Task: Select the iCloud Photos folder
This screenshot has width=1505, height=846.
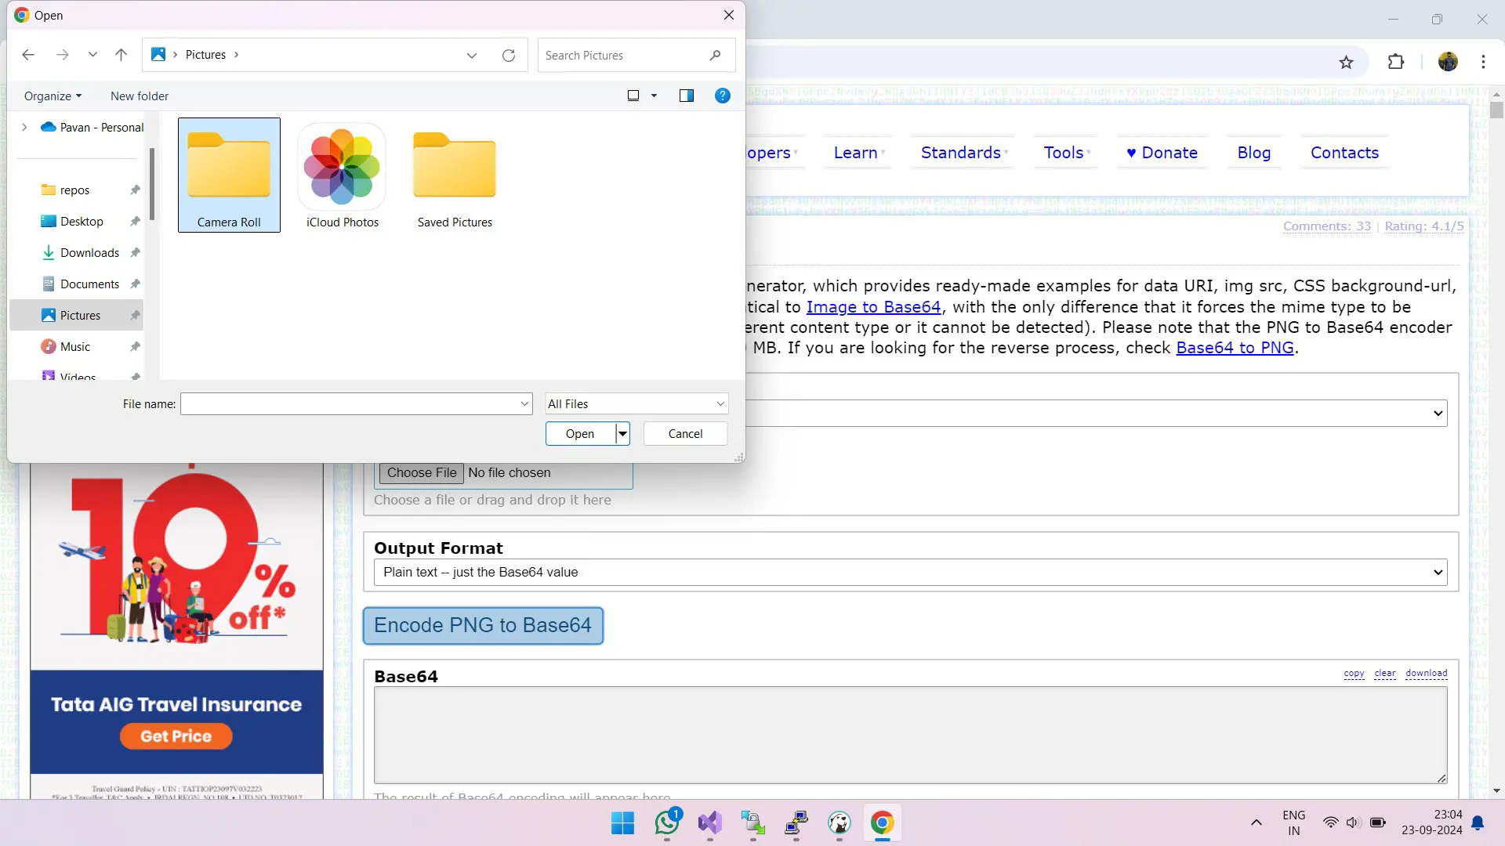Action: [343, 175]
